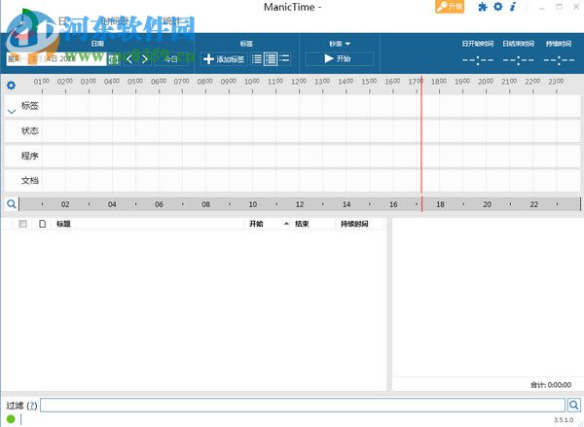Click the date text field
Viewport: 584px width, 427px height.
[56, 58]
